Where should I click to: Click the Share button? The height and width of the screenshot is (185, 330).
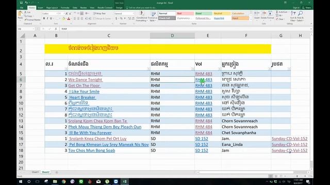point(306,8)
